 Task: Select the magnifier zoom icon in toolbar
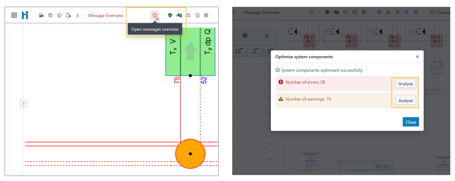(406, 13)
